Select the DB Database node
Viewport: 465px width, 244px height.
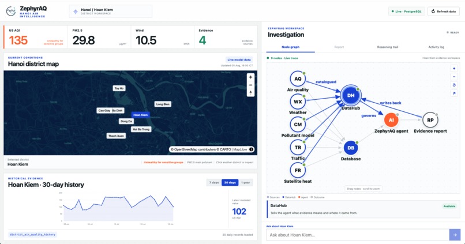point(351,148)
